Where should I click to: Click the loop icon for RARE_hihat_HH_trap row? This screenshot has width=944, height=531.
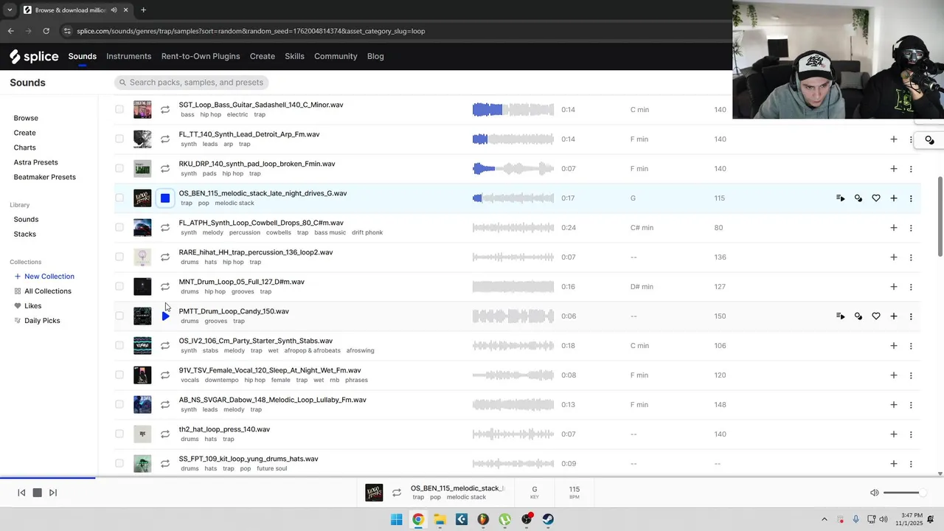point(165,257)
